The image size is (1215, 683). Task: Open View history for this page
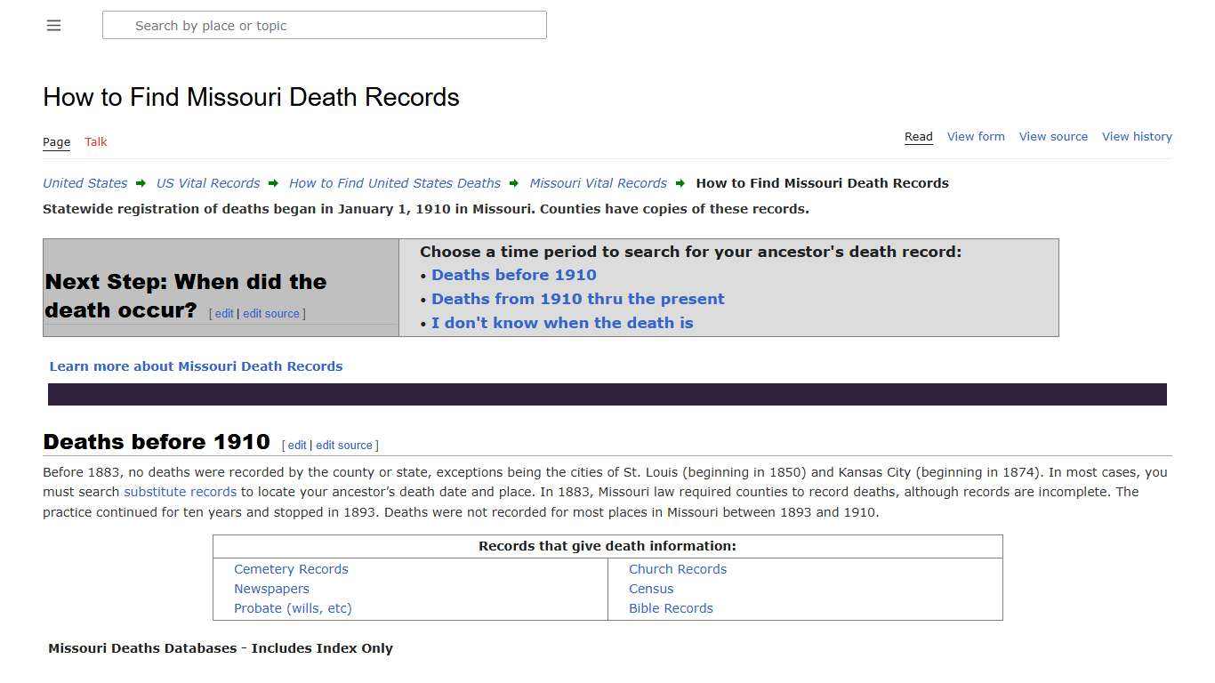1137,136
